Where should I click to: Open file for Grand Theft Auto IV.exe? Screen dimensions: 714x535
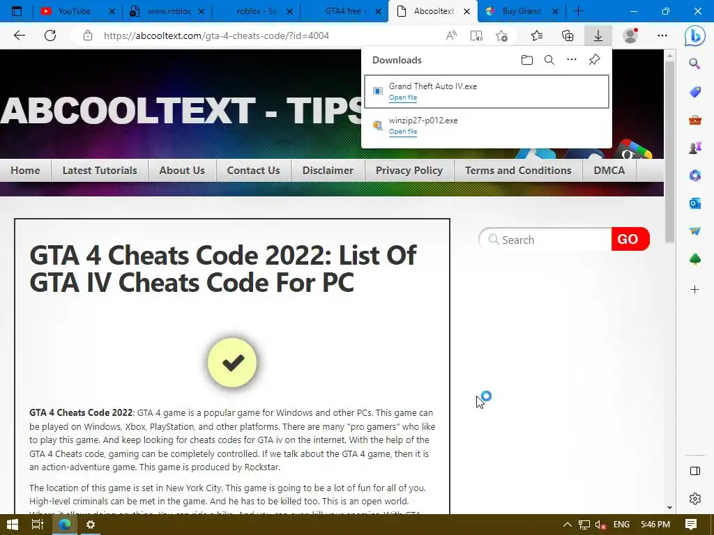coord(403,98)
